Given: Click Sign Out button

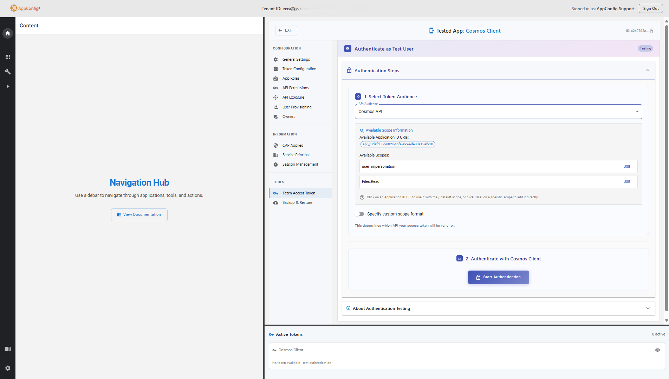Looking at the screenshot, I should (651, 8).
